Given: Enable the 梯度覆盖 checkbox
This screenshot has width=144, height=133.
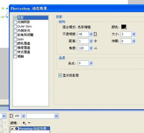Looking at the screenshot, I should pos(15,48).
